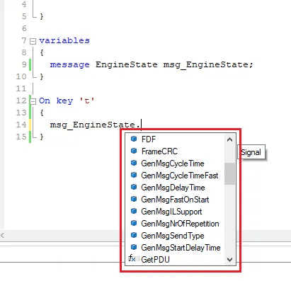
Task: Click the cube icon beside GenMsgNrOfRepetition
Action: tap(134, 223)
